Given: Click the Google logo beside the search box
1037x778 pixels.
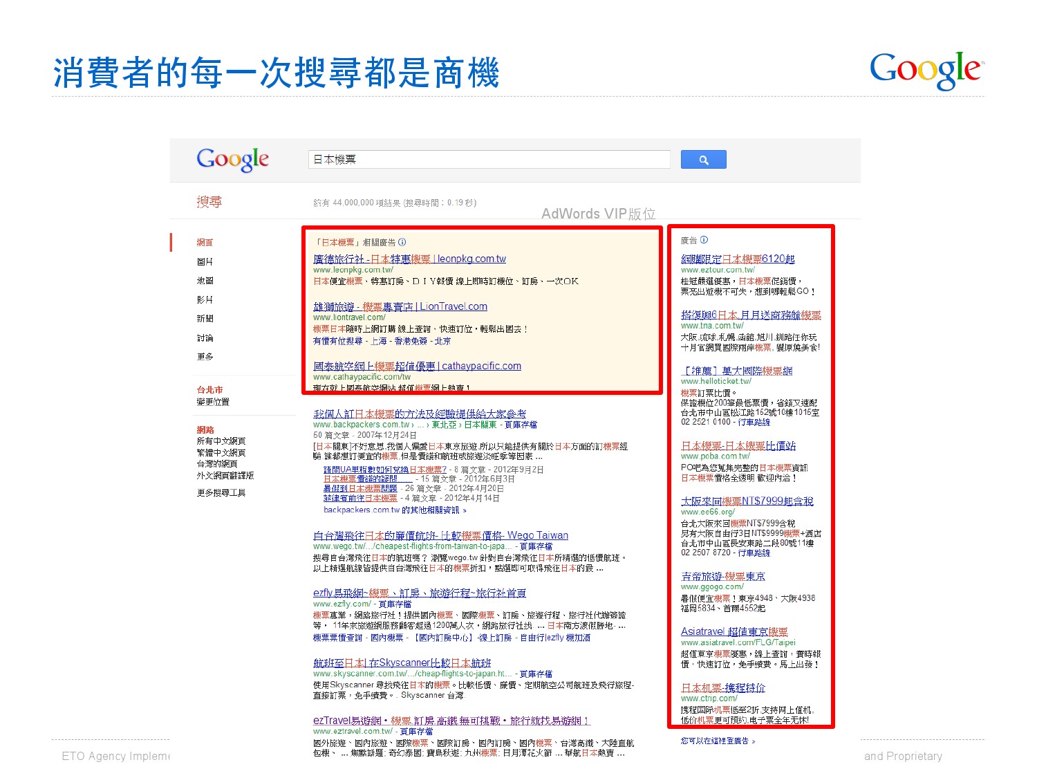Looking at the screenshot, I should coord(232,160).
